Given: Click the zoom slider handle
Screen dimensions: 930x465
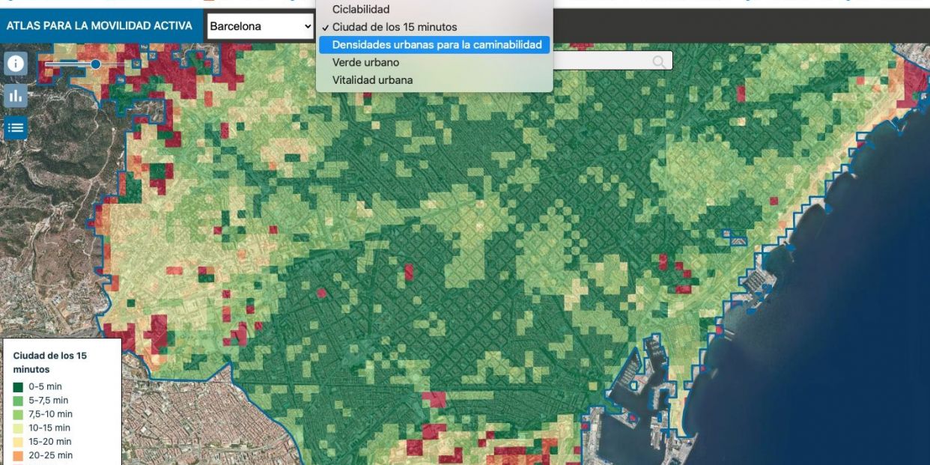Looking at the screenshot, I should tap(94, 65).
